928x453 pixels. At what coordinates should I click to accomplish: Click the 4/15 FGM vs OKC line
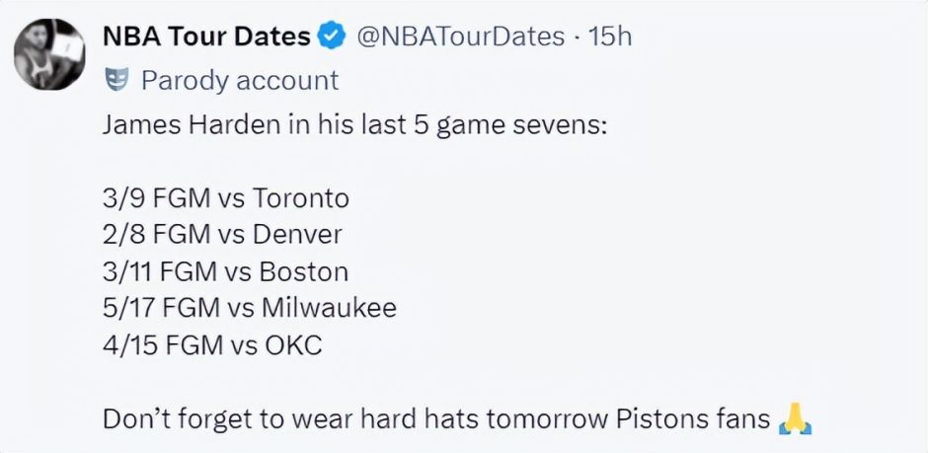(x=212, y=345)
